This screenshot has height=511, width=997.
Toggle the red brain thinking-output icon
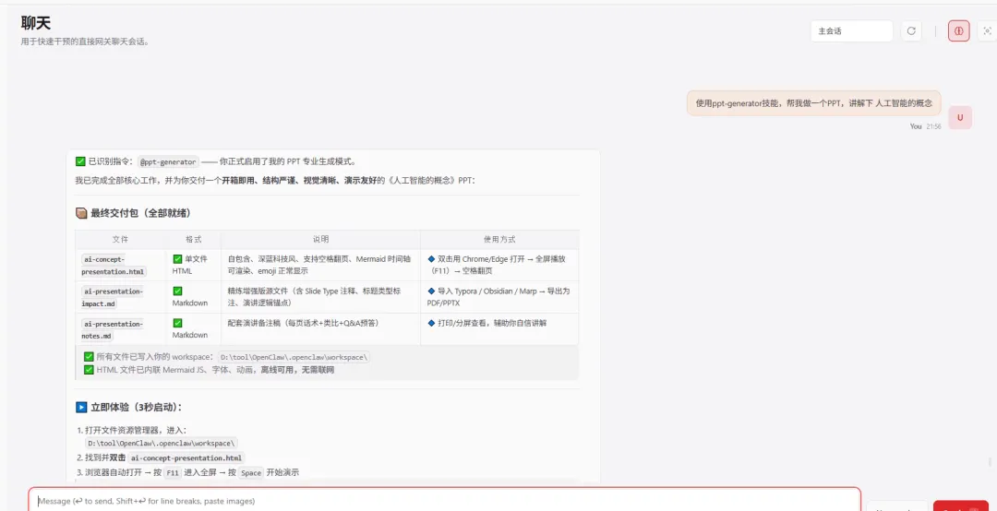[959, 31]
